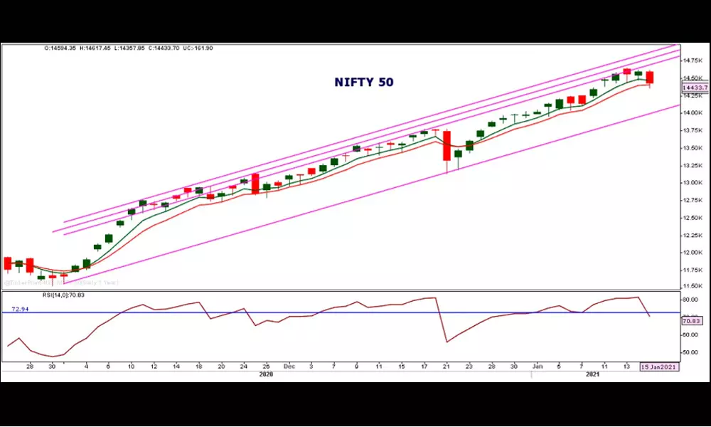Select the open value O:14594.35

coord(60,48)
